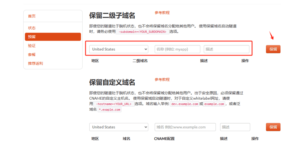
Task: Go to the 状态 page in sidebar
Action: coord(32,28)
